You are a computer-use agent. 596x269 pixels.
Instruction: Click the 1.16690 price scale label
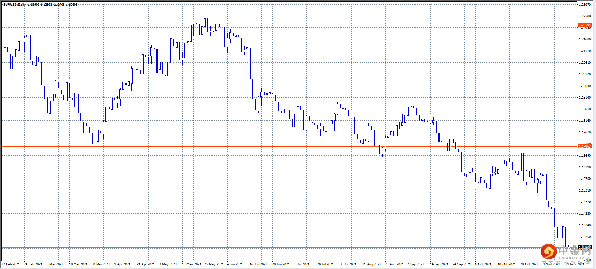coord(585,156)
